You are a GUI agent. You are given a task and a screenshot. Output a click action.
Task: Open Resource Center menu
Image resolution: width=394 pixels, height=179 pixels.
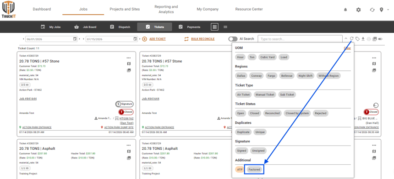coord(249,9)
